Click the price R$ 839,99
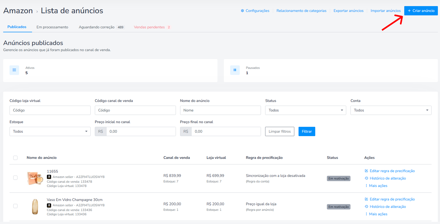Screen dimensions: 440x224 click(172, 176)
